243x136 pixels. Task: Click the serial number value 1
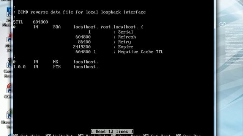point(90,32)
